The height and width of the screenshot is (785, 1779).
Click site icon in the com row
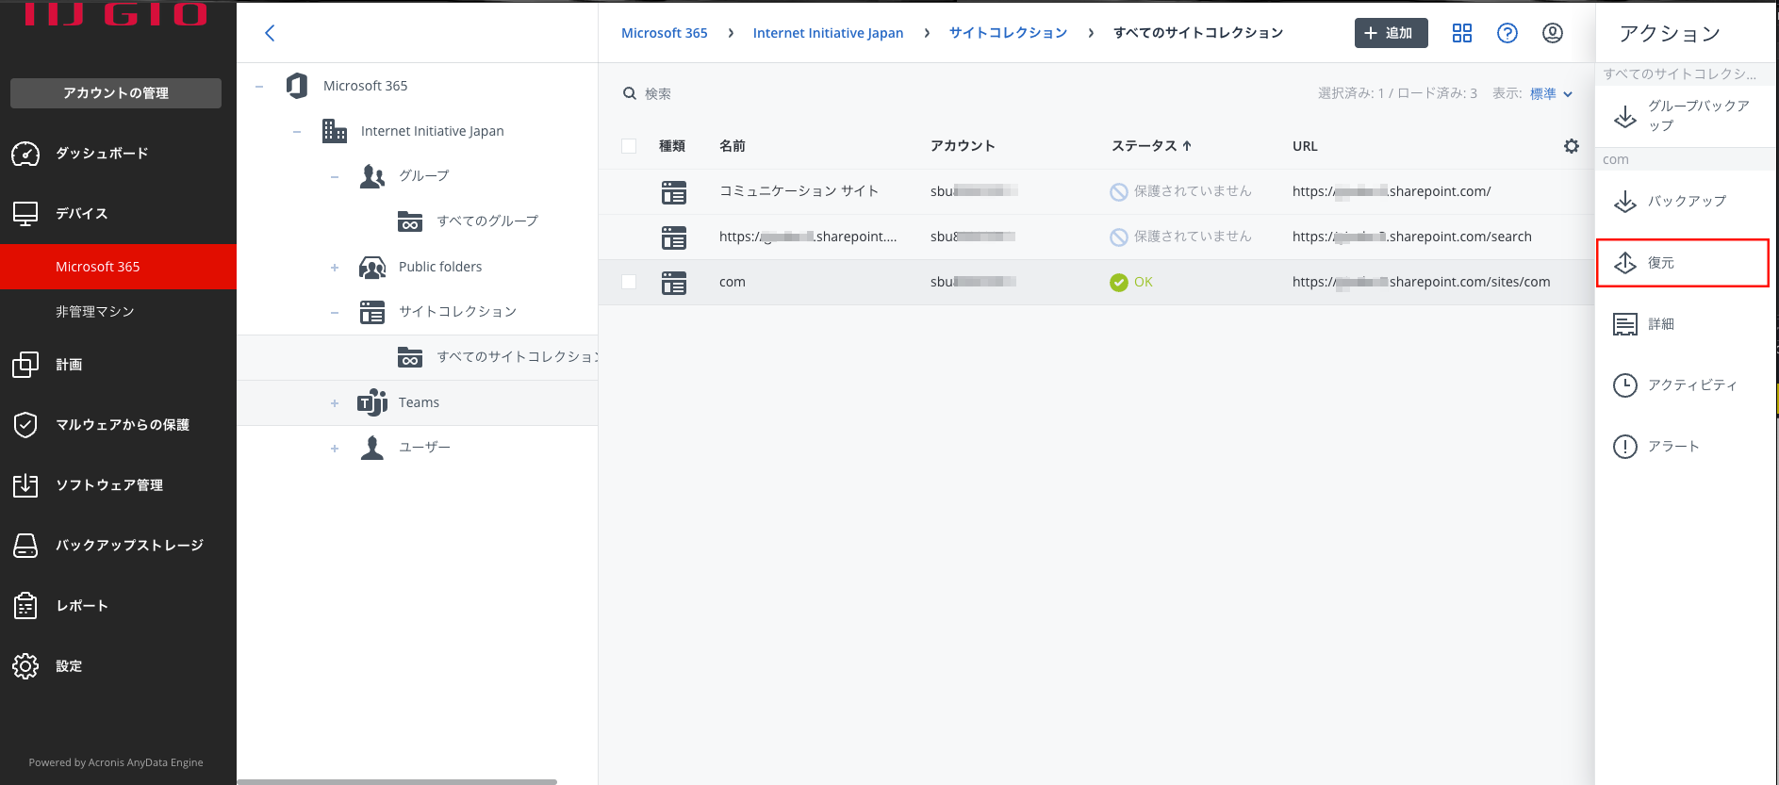click(674, 283)
